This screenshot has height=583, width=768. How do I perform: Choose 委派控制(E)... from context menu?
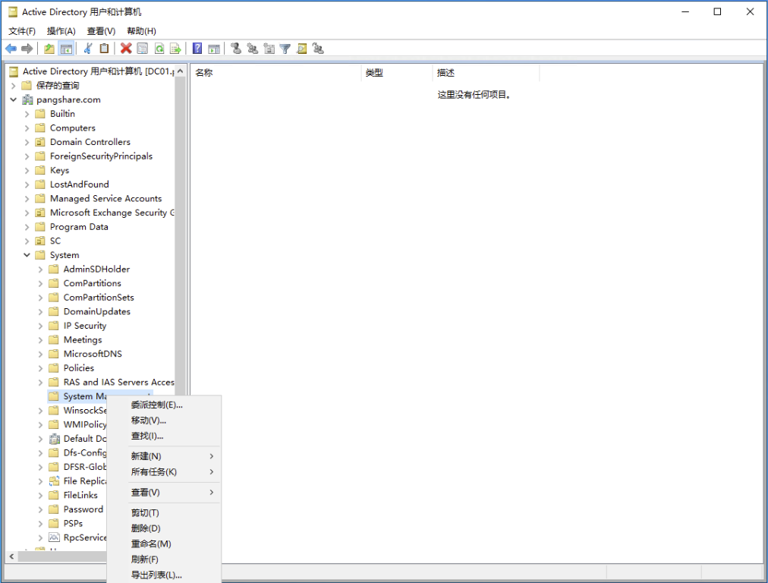(x=164, y=405)
